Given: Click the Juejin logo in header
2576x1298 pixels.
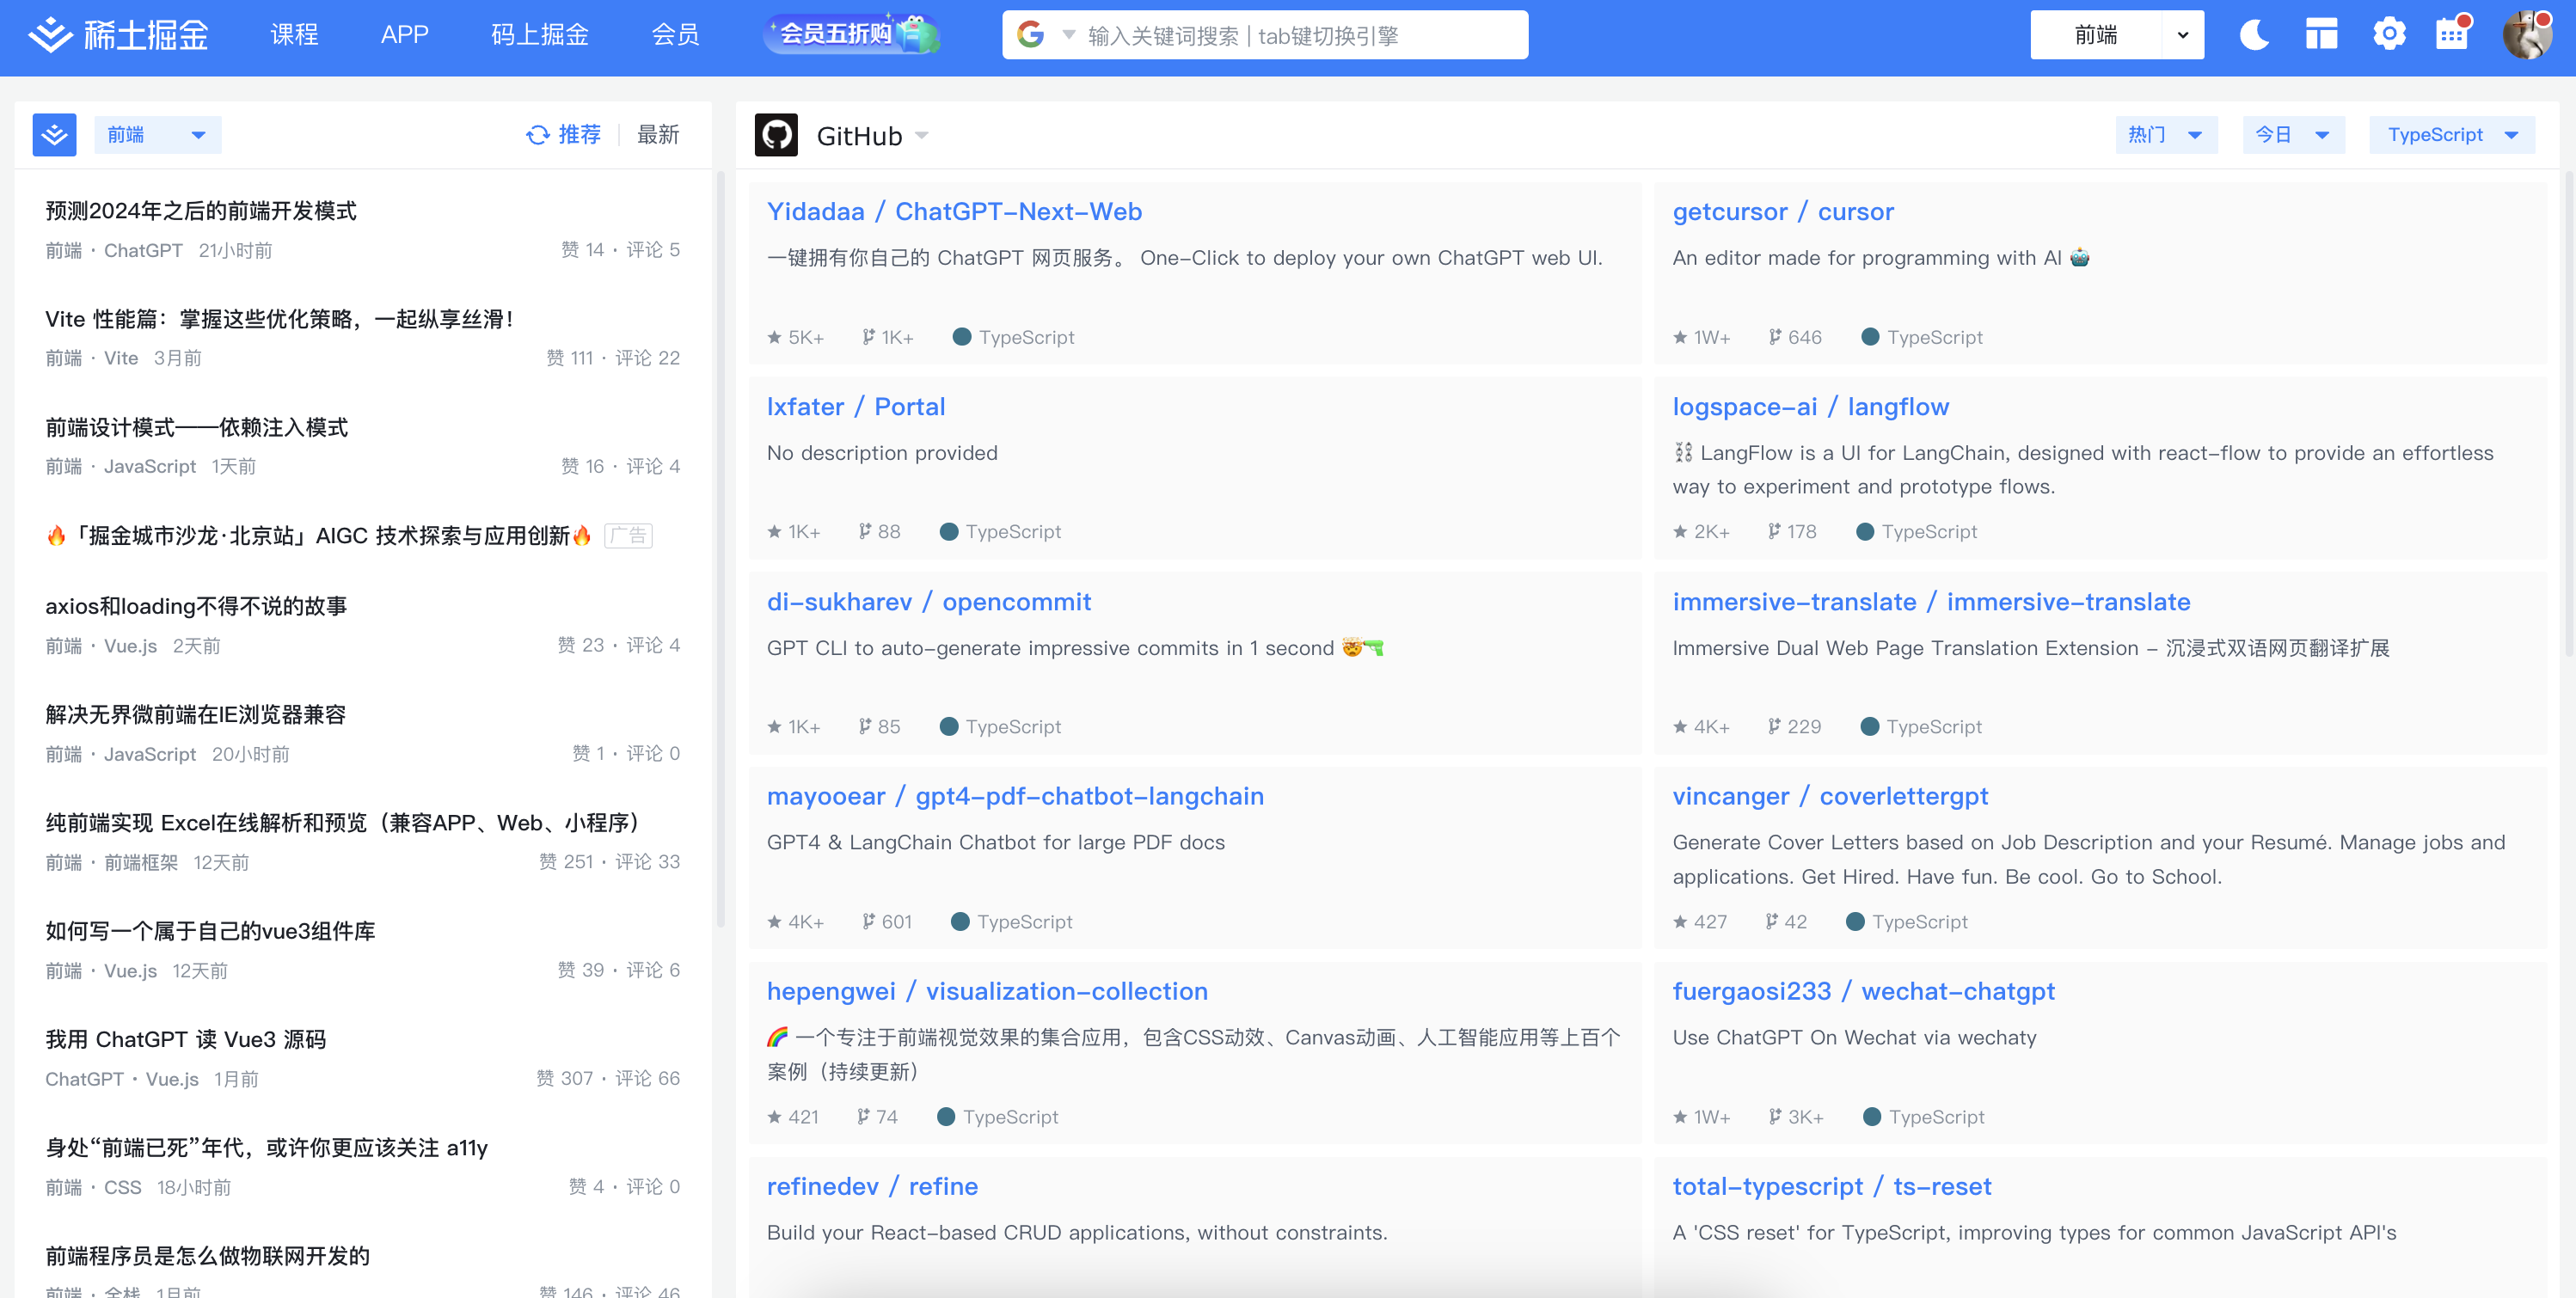Looking at the screenshot, I should 118,35.
